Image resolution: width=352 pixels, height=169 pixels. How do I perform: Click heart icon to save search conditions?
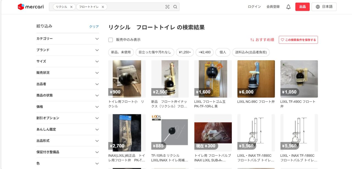[282, 40]
